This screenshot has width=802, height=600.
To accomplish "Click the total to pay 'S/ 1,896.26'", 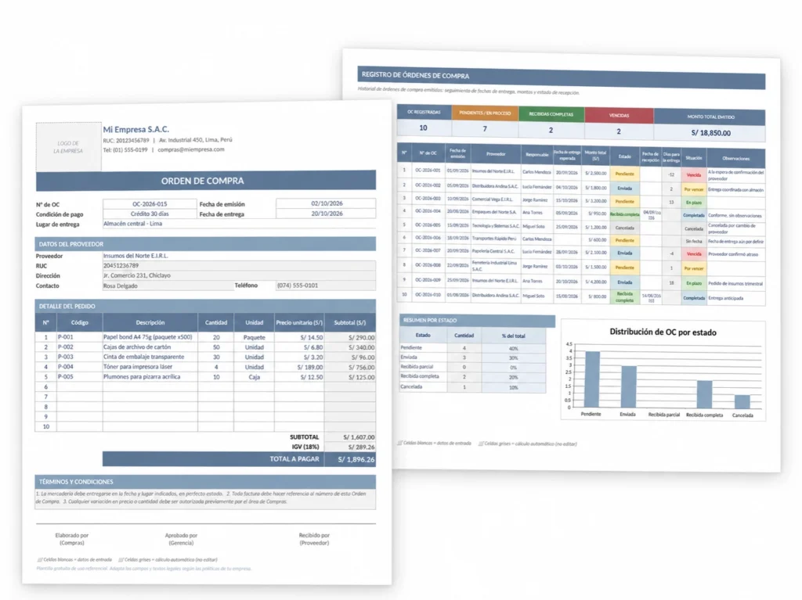I will coord(356,459).
